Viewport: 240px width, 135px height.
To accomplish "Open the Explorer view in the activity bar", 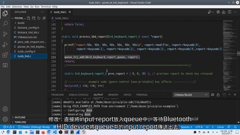I will [x=5, y=13].
